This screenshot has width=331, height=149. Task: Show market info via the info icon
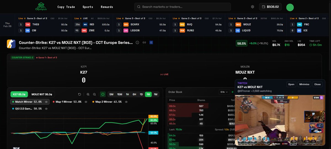[x=137, y=43]
